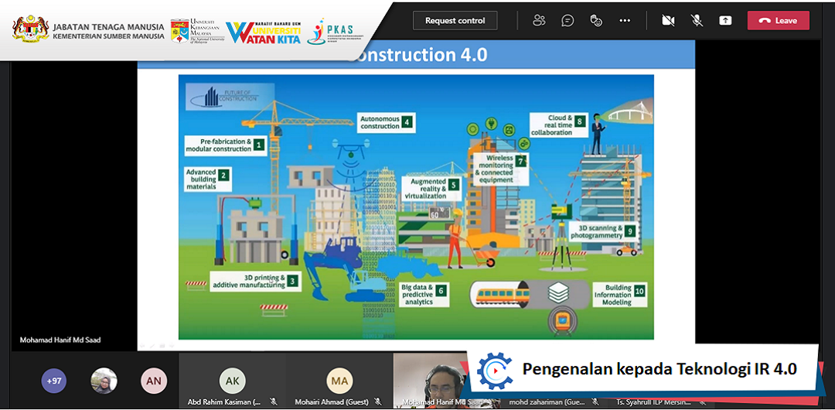Select the MA Mohairi Ahmad participant tile
Screen dimensions: 835x410
click(x=339, y=381)
